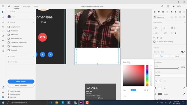187x105 pixels.
Task: Open the Libraries panel icon
Action: coord(3,87)
